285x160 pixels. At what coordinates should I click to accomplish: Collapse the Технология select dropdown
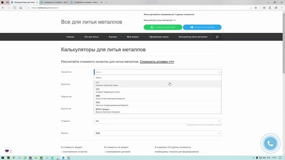pos(158,72)
